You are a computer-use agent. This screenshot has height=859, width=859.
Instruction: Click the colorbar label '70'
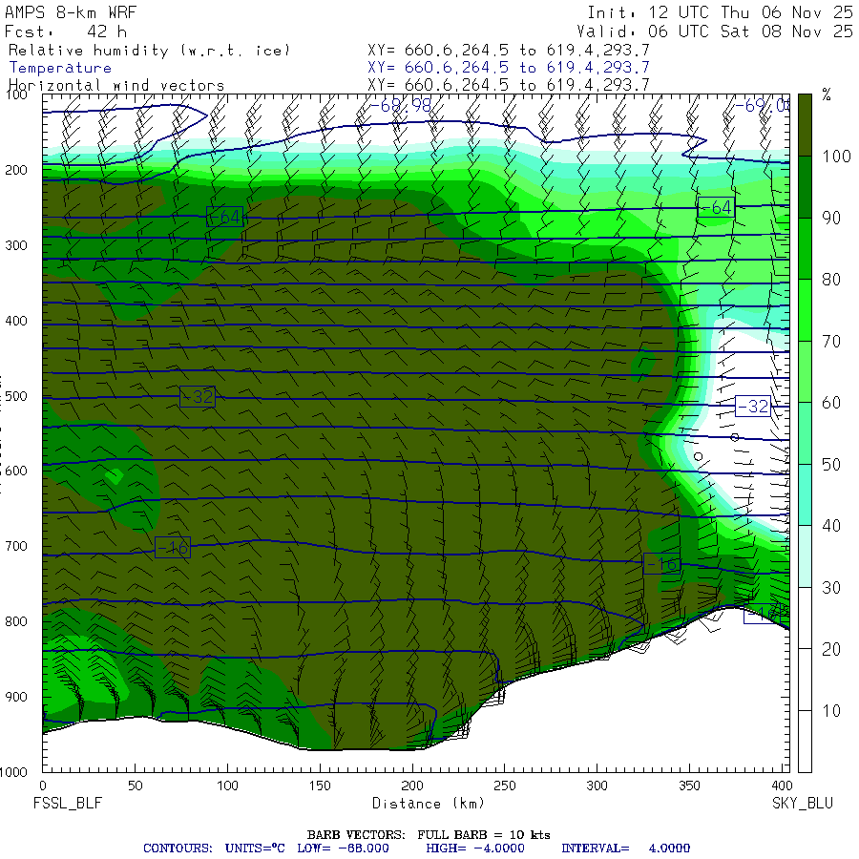(x=831, y=342)
